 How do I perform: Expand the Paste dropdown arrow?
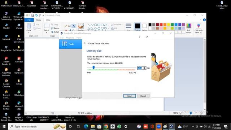point(29,32)
